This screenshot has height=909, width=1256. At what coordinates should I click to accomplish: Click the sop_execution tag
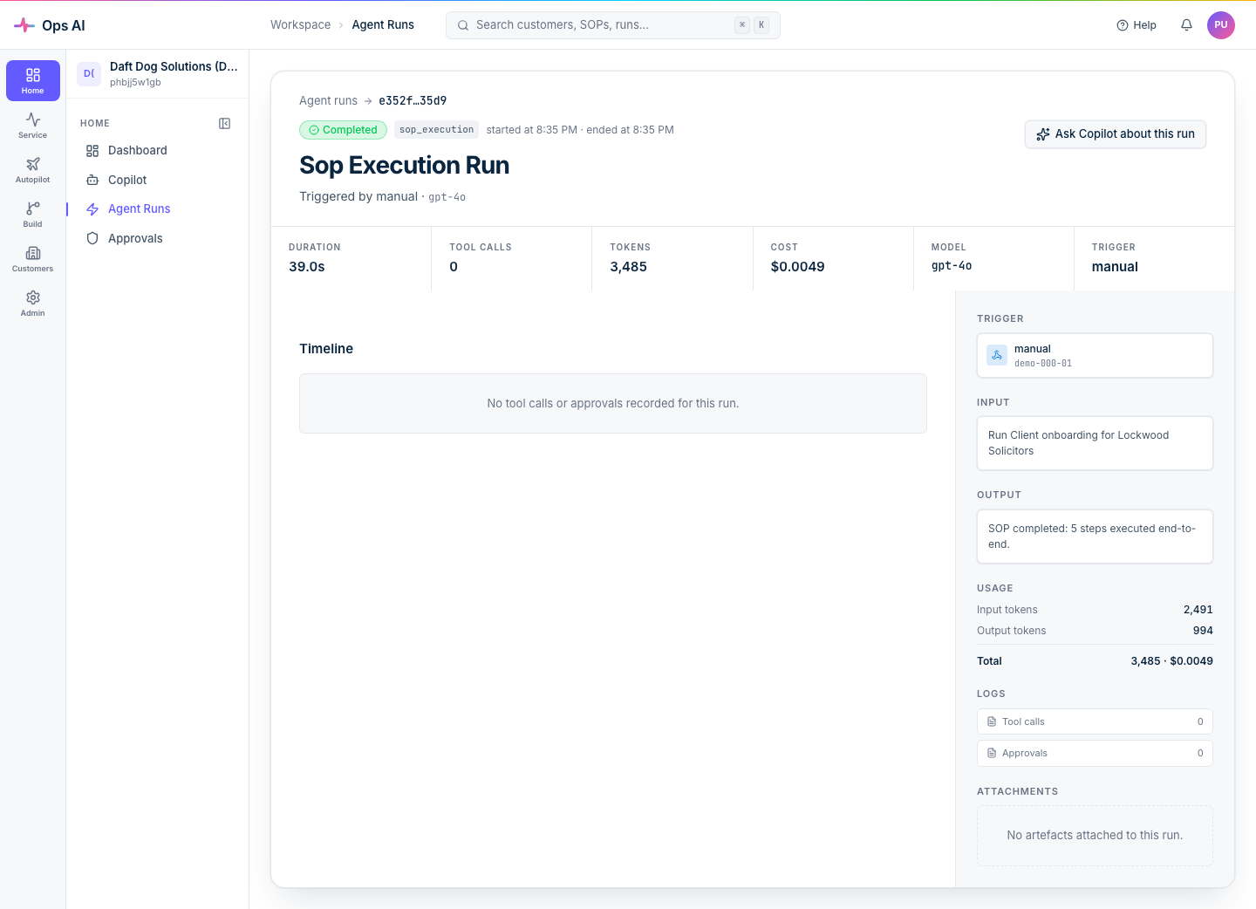pos(436,130)
